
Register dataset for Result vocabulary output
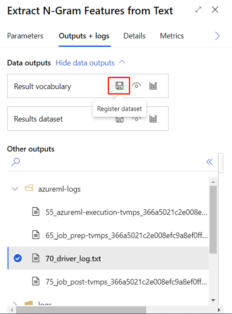pyautogui.click(x=119, y=86)
